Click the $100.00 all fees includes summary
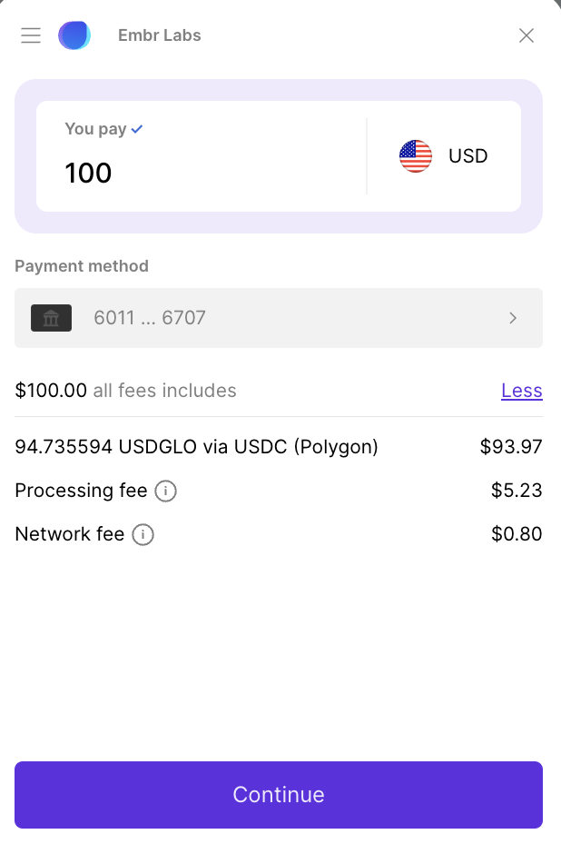 point(125,391)
